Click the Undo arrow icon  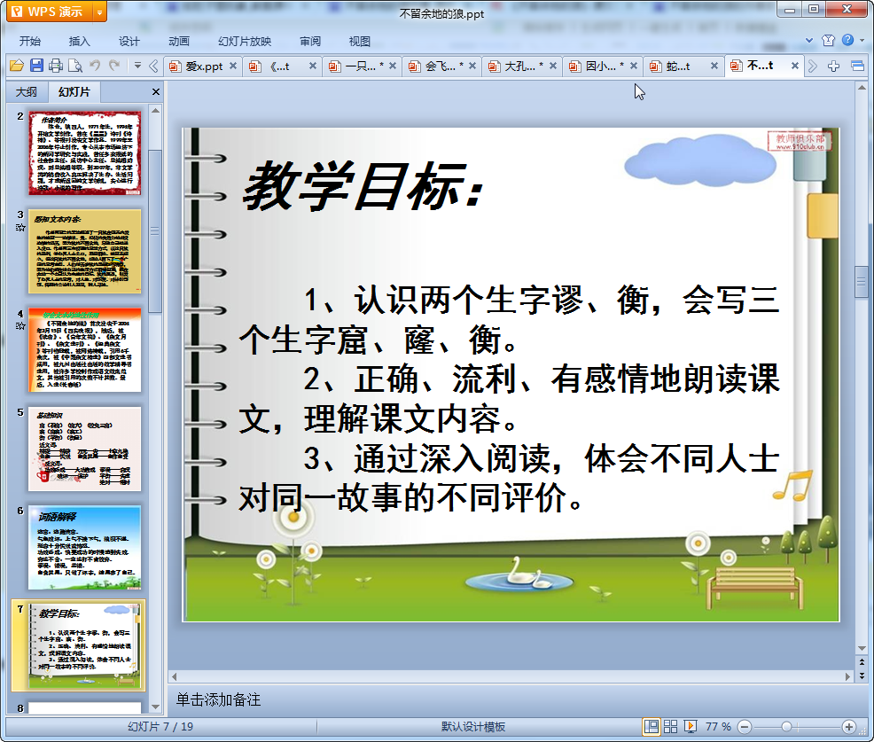point(96,66)
